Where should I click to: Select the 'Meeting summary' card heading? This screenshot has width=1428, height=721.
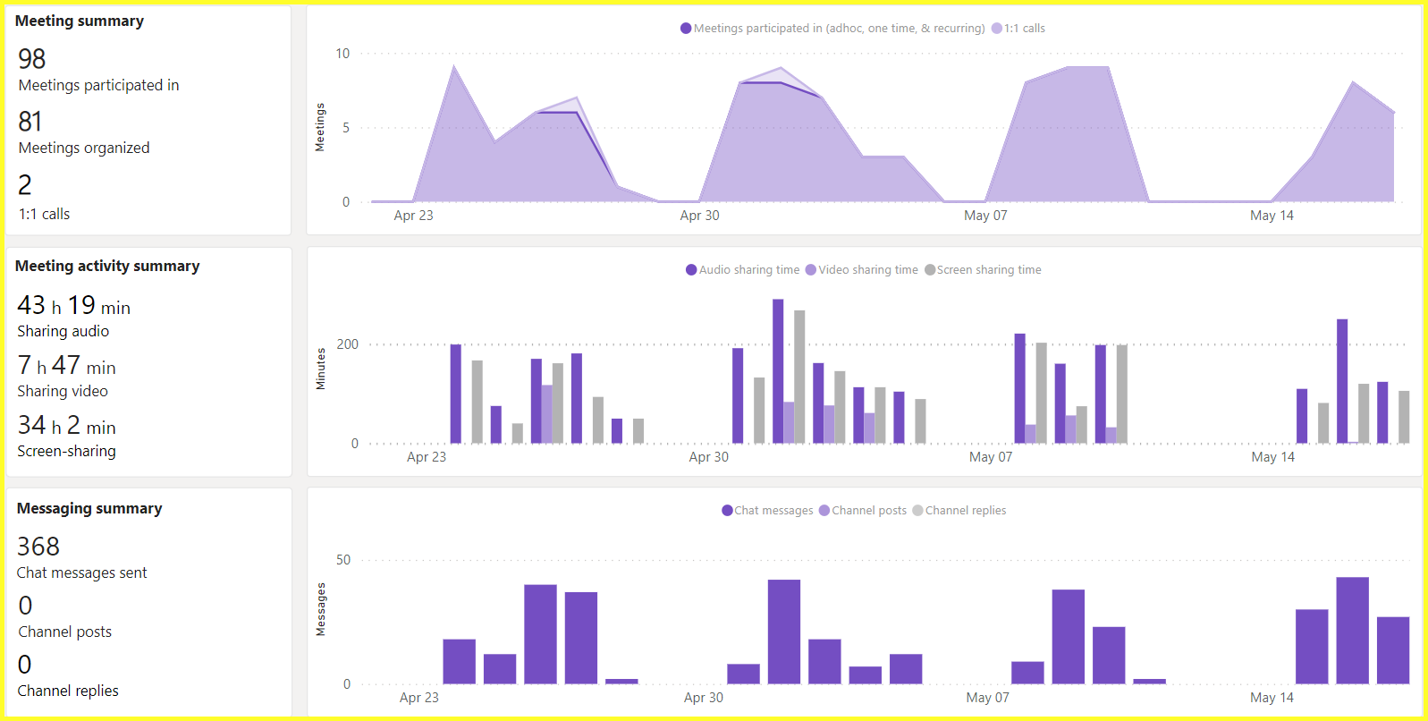[x=80, y=21]
